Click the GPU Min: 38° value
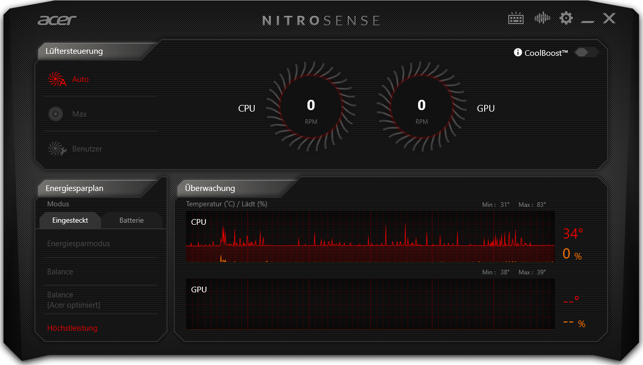 (496, 272)
